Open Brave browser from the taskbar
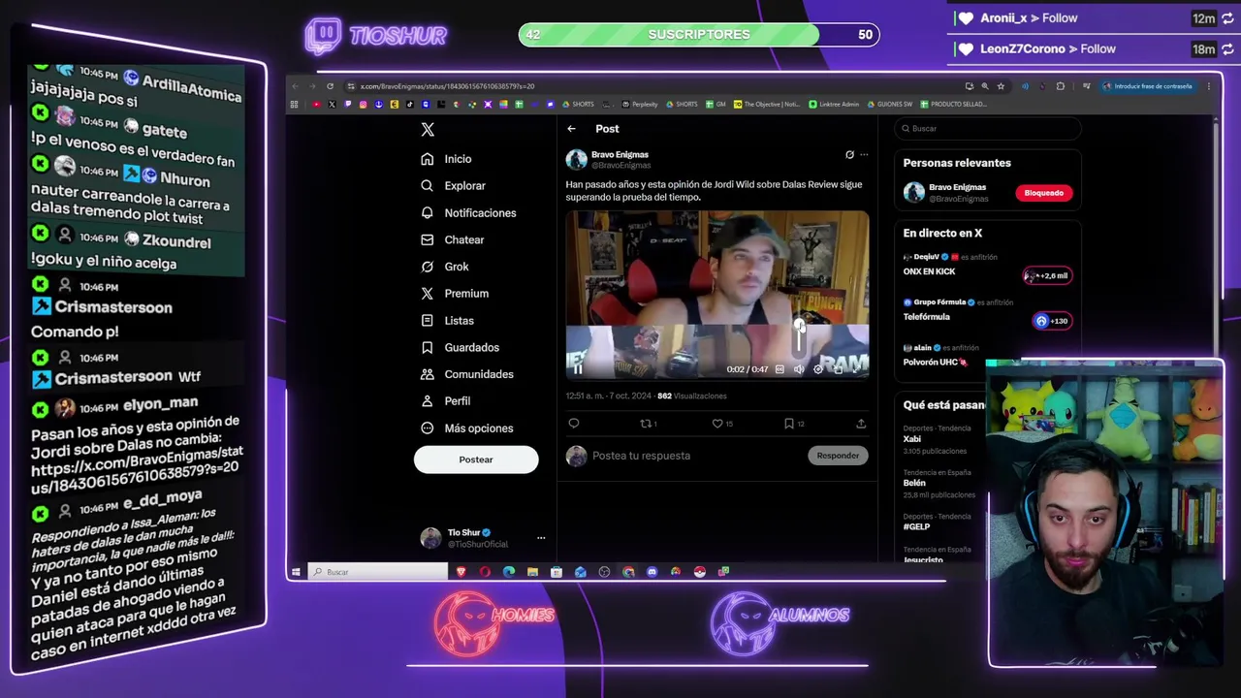 click(461, 572)
